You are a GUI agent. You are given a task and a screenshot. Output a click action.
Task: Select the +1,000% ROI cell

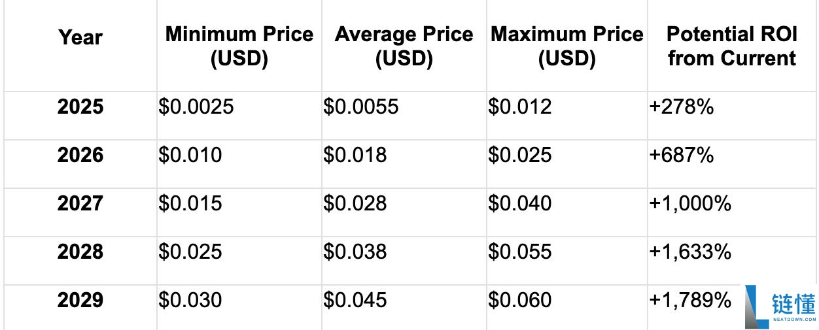[x=690, y=203]
